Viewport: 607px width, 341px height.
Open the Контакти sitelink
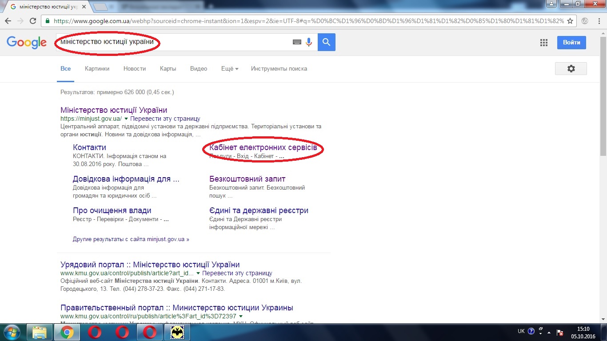[x=89, y=147]
